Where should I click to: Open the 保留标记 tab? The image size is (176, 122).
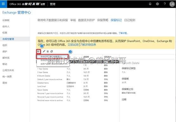click(x=116, y=20)
